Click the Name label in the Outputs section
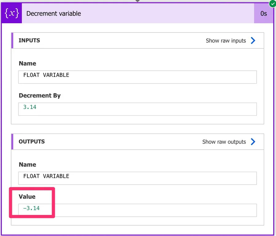The image size is (276, 236). (27, 164)
